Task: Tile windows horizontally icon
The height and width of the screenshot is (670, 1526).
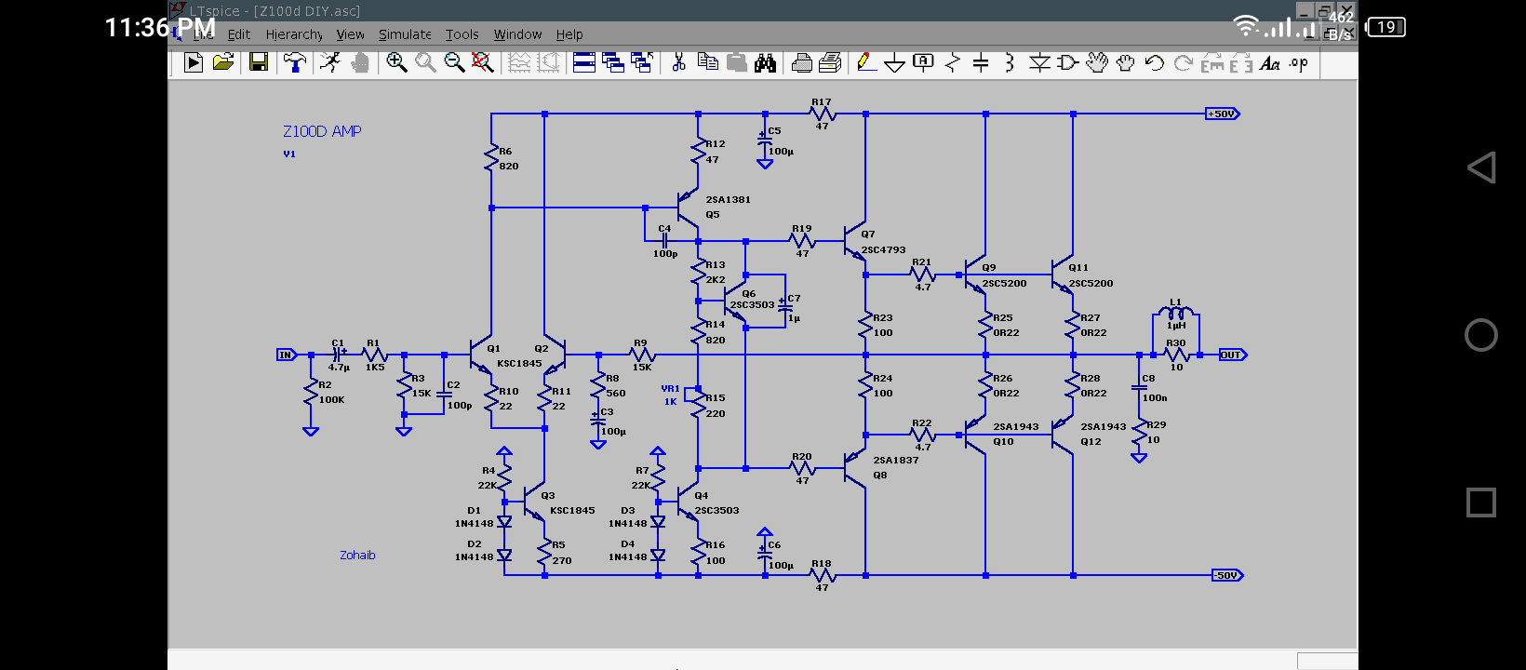Action: (584, 62)
